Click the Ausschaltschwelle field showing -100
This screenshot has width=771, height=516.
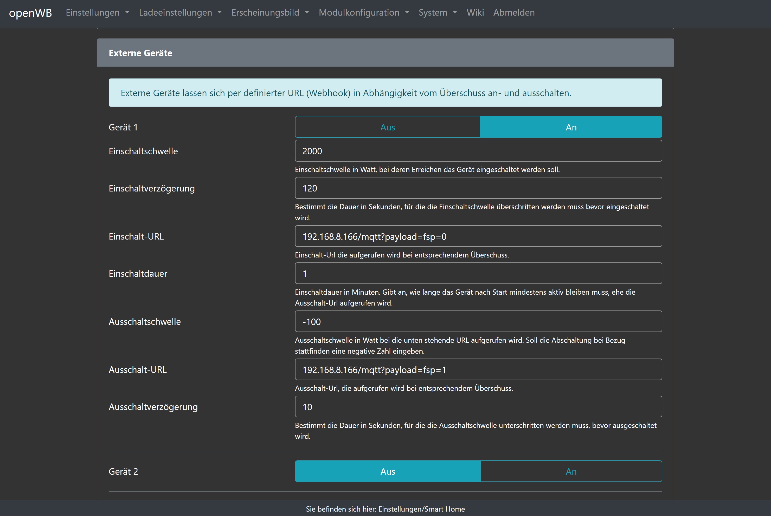[478, 321]
